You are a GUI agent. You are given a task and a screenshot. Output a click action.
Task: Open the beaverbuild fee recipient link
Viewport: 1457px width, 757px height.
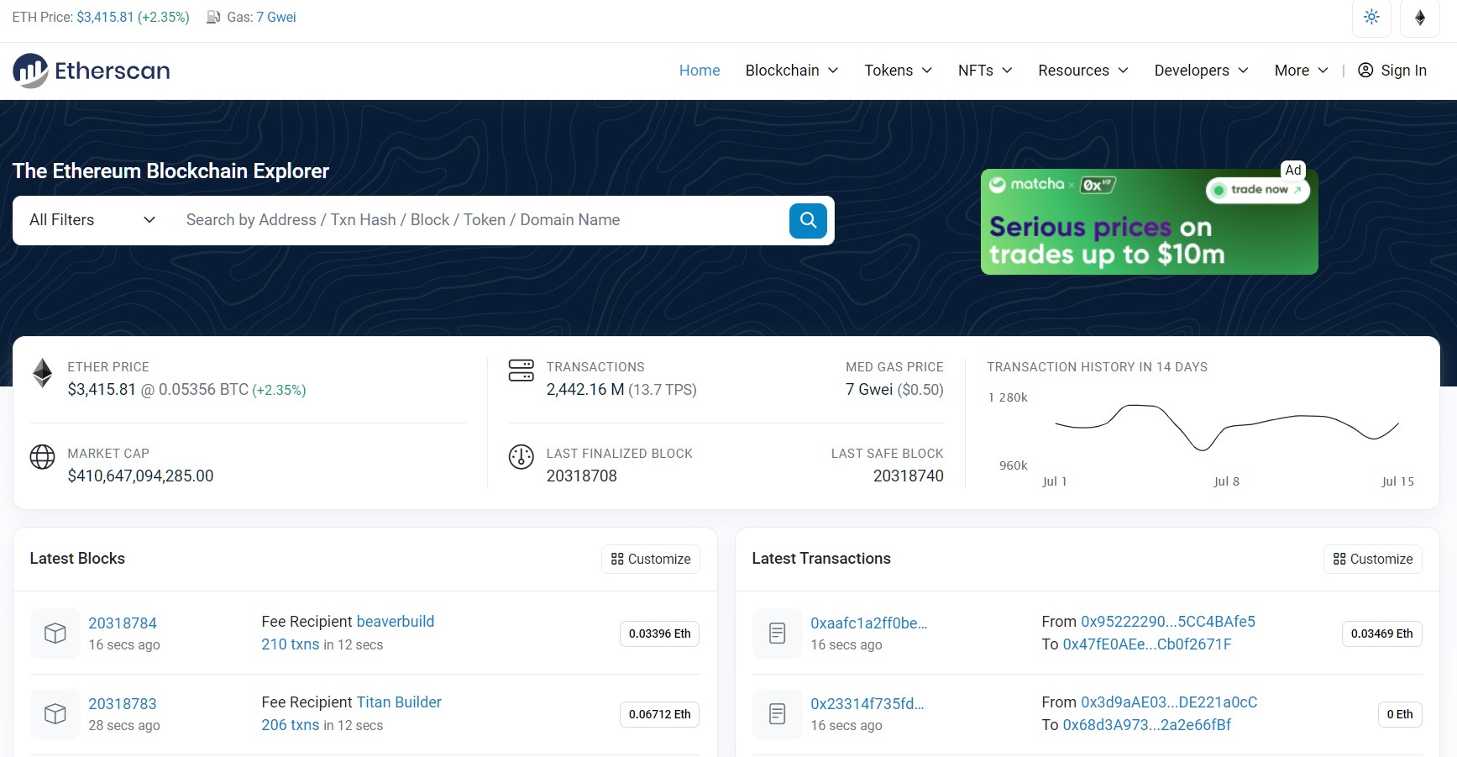(395, 621)
